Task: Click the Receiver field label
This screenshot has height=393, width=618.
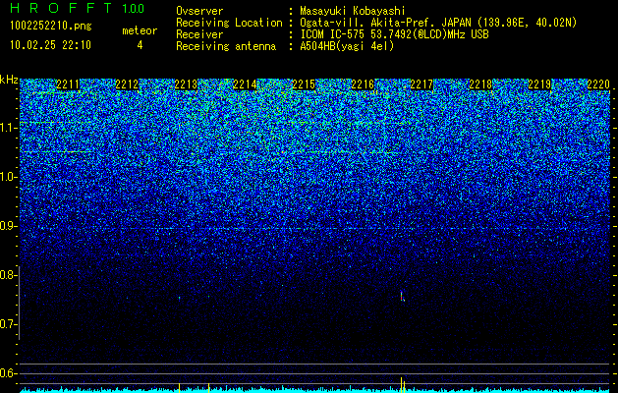Action: pyautogui.click(x=199, y=34)
